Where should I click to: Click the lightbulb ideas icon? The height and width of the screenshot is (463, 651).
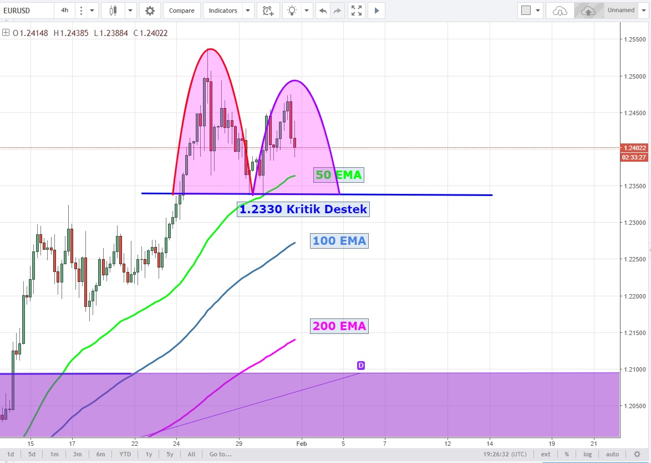pyautogui.click(x=292, y=11)
